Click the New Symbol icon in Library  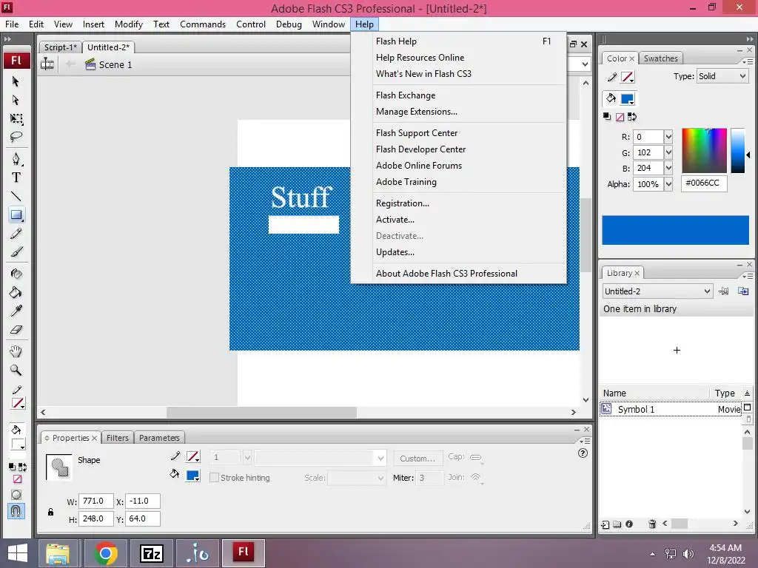tap(606, 524)
